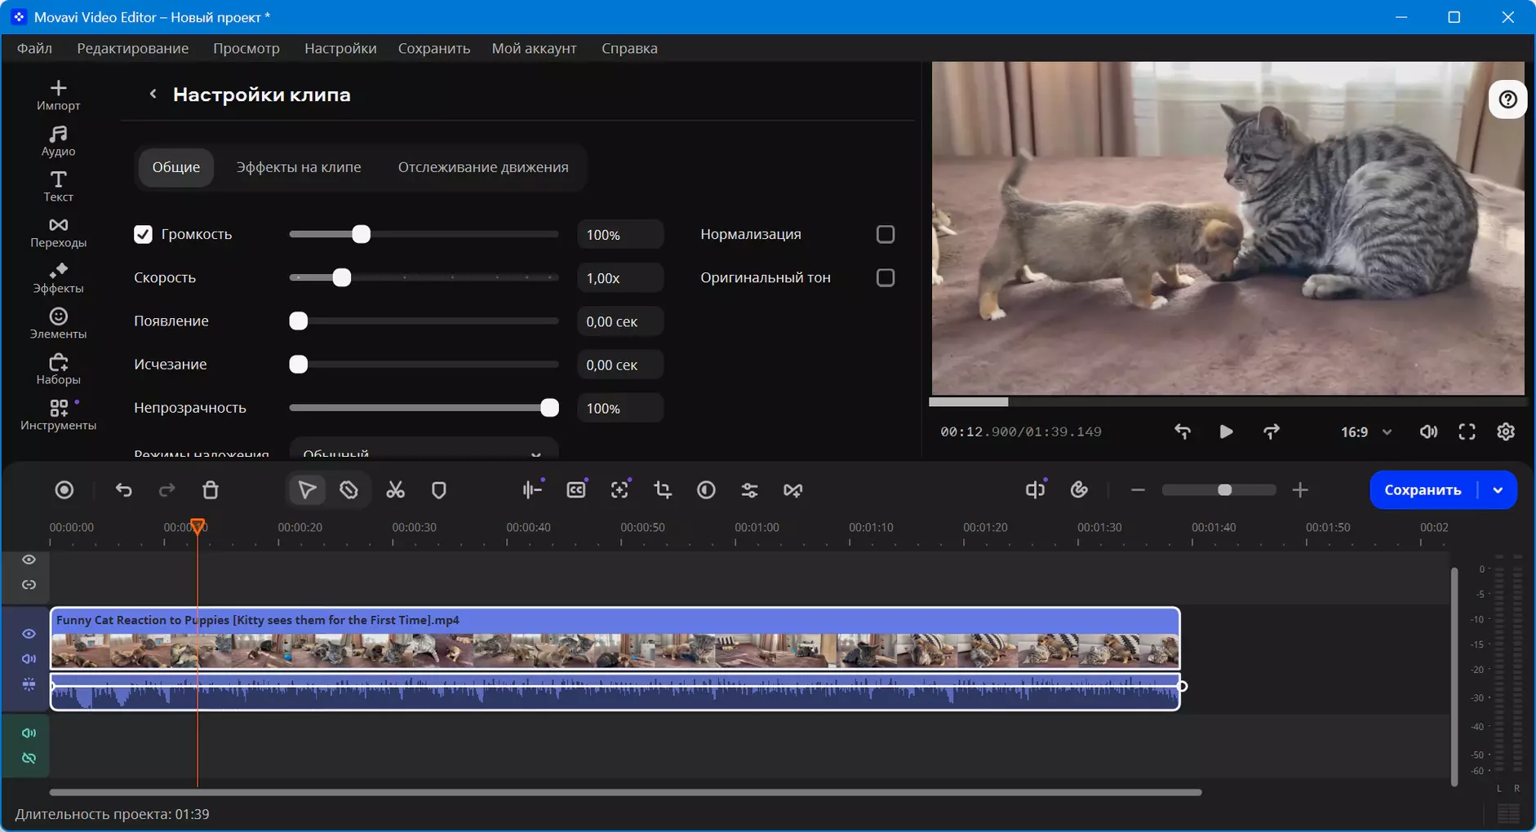Open the Сохранить button dropdown arrow
This screenshot has width=1536, height=832.
point(1498,490)
